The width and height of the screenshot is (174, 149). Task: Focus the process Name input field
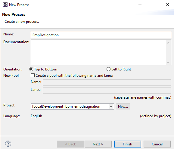point(101,35)
